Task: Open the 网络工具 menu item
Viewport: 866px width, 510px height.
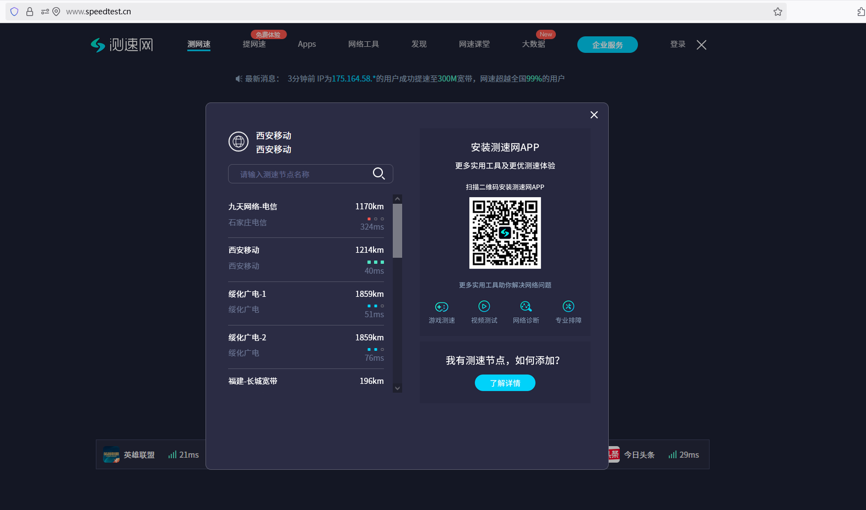Action: coord(364,44)
